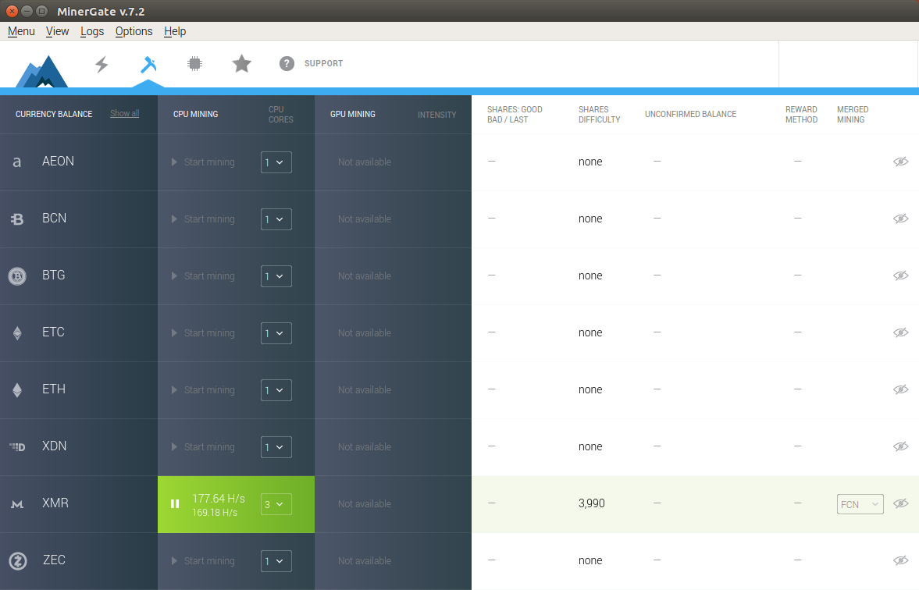The image size is (919, 590).
Task: Click the REWARD METHOD column header
Action: point(801,114)
